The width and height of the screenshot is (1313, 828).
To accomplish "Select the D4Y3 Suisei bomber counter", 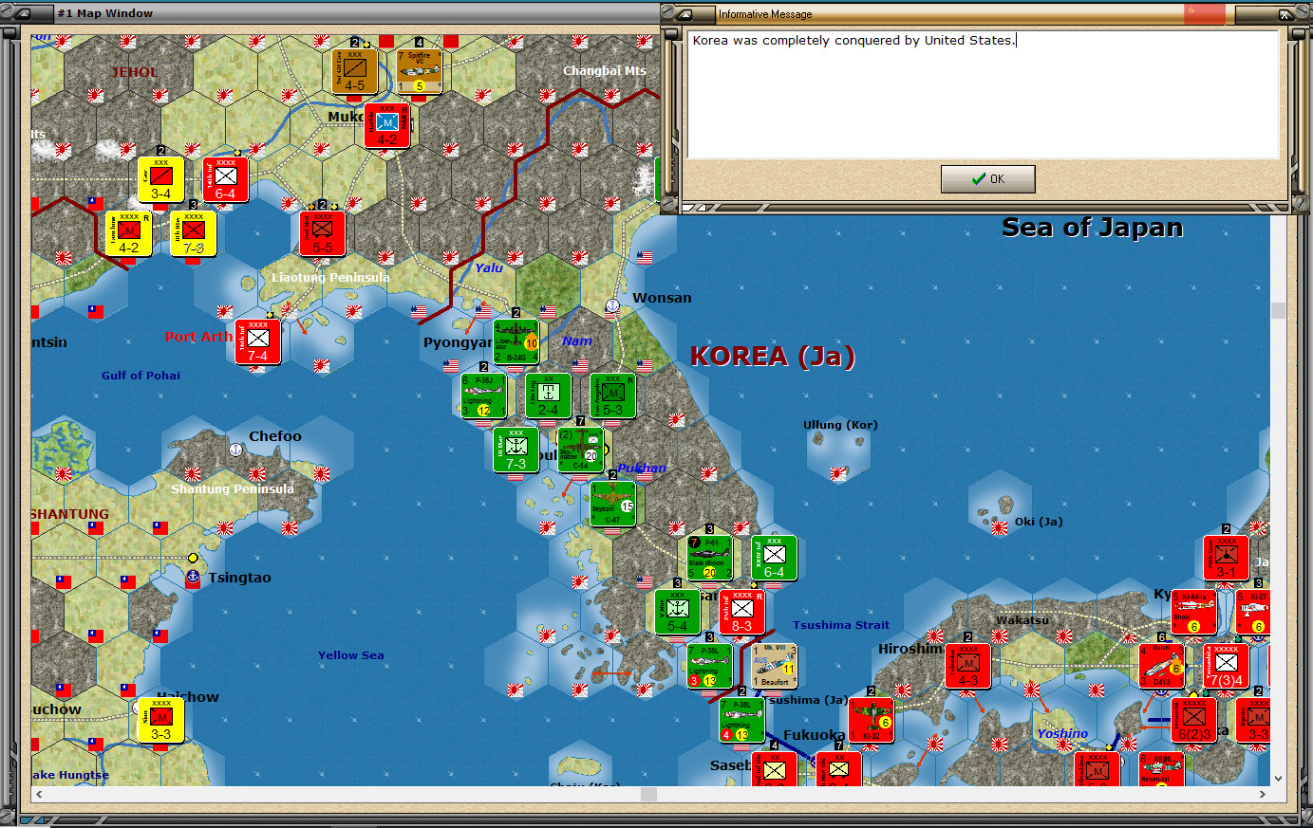I will coord(1162,666).
